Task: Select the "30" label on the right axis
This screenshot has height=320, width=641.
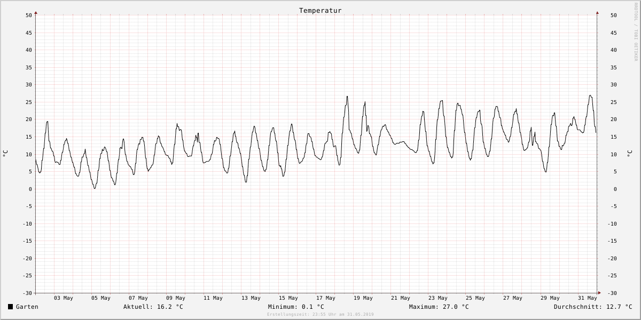Action: (x=614, y=85)
